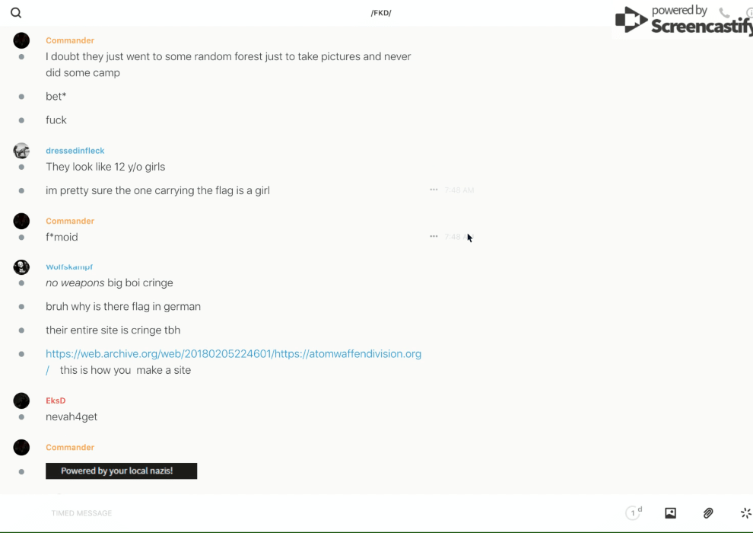This screenshot has width=753, height=533.
Task: Start a voice call with phone icon
Action: click(724, 13)
